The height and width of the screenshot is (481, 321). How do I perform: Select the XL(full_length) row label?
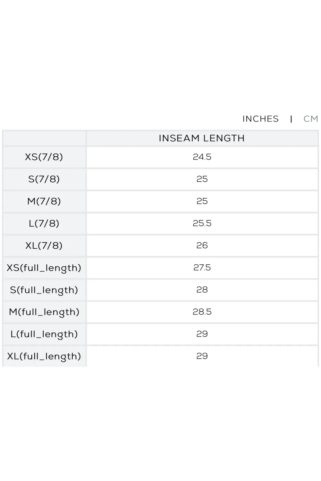(x=44, y=356)
